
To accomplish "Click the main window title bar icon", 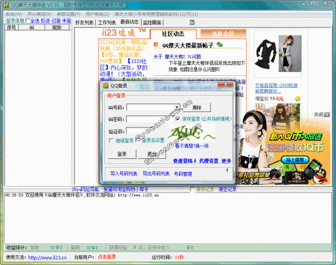I will point(6,5).
